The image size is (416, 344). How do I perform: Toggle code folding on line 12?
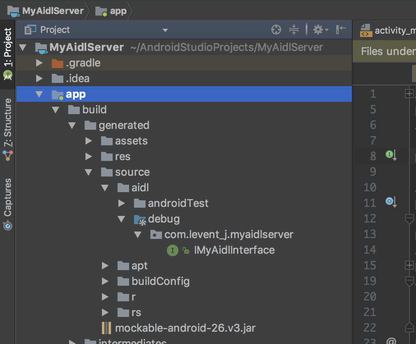[x=409, y=219]
